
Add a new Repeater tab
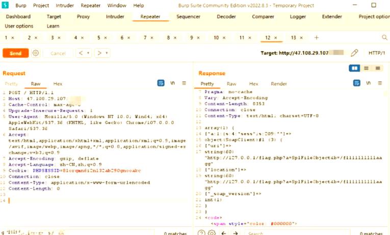[317, 38]
